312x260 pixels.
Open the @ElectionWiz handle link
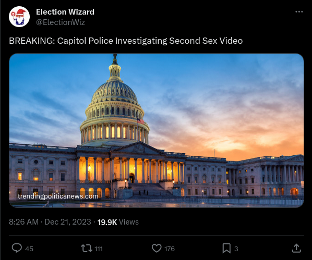coord(61,22)
